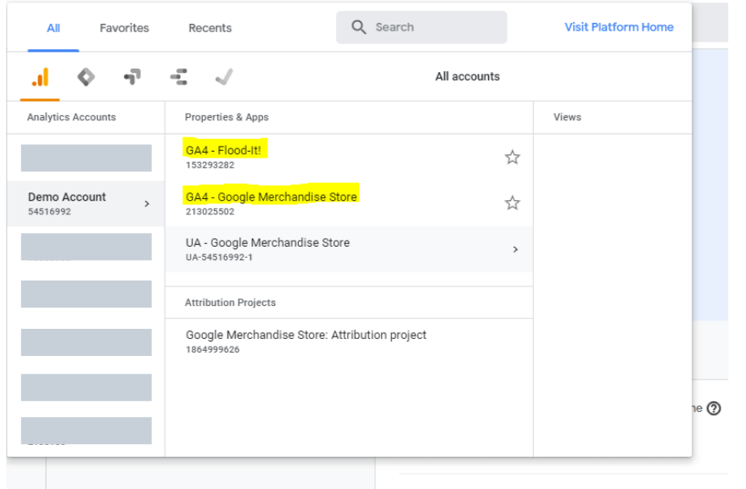Click the Attribution Projects section header
The width and height of the screenshot is (746, 489).
(230, 303)
